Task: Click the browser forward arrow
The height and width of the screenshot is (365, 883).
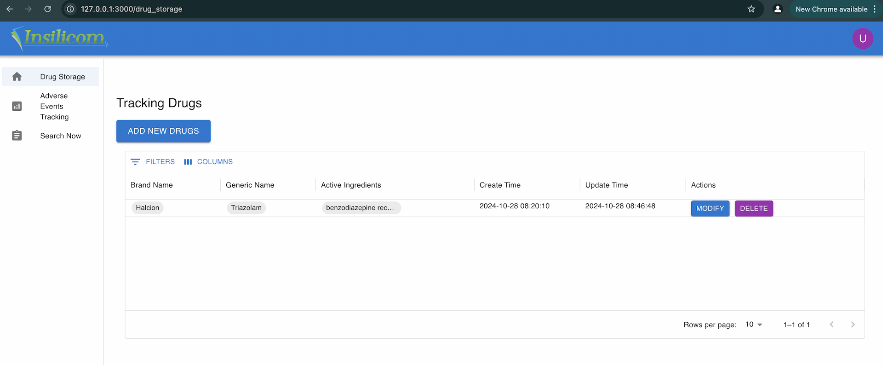Action: click(x=29, y=9)
